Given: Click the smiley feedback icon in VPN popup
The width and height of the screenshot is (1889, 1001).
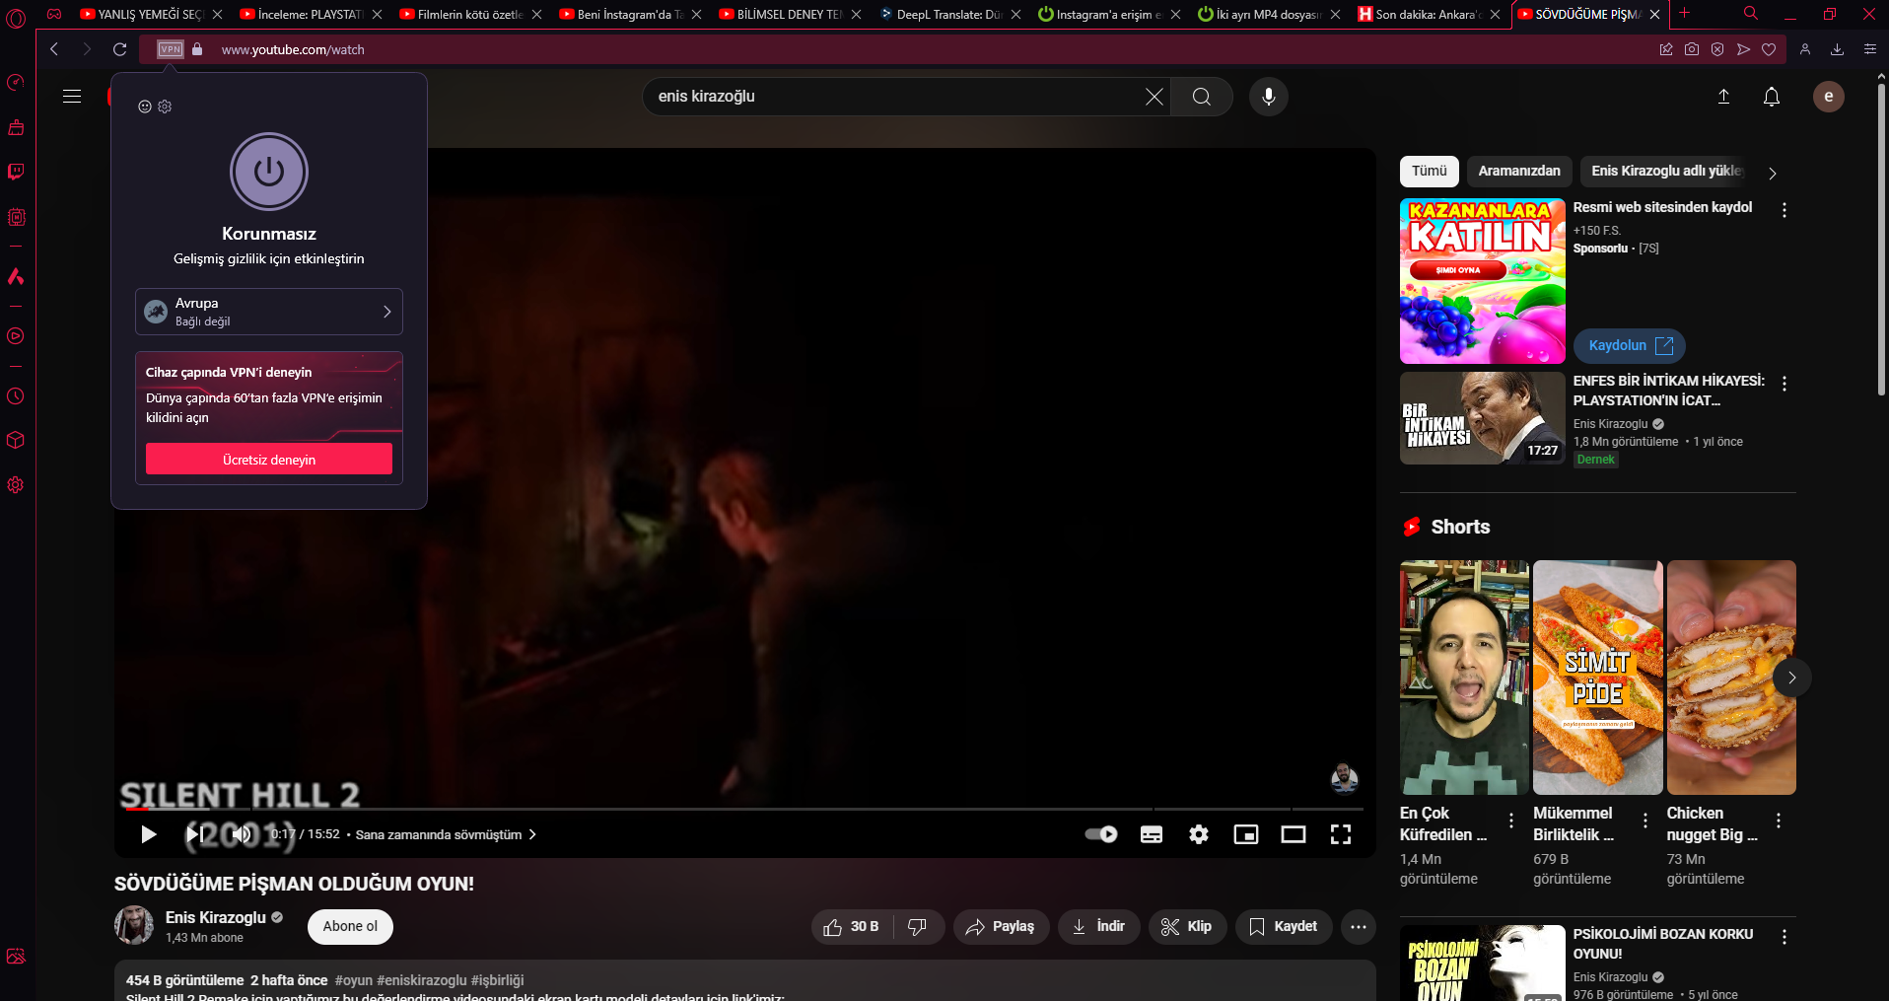Looking at the screenshot, I should 145,107.
